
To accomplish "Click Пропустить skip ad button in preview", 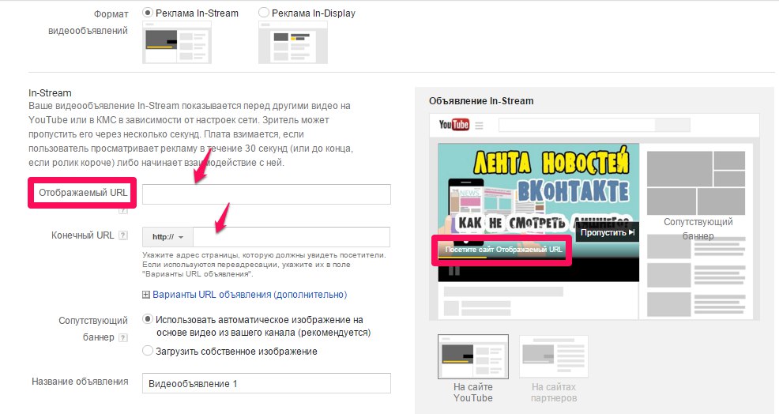I will pos(607,232).
